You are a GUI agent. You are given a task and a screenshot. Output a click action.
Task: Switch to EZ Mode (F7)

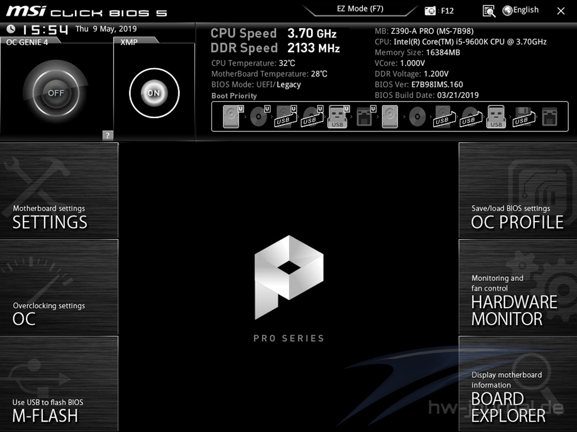click(x=360, y=9)
